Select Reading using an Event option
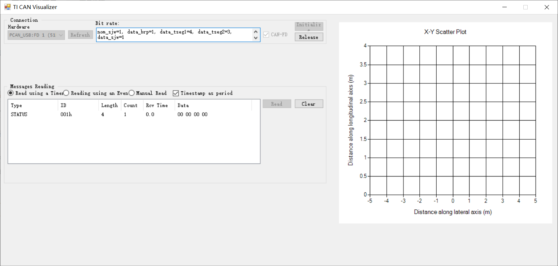 (x=66, y=93)
